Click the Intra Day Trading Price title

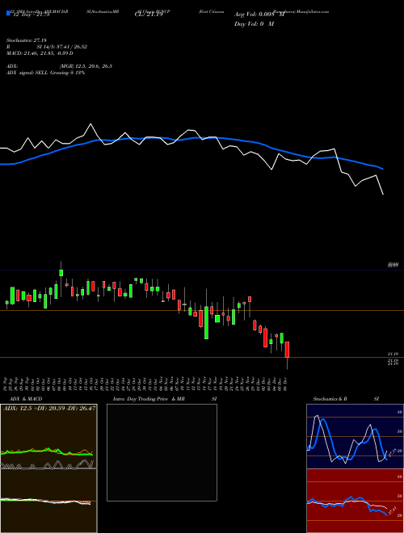point(165,399)
